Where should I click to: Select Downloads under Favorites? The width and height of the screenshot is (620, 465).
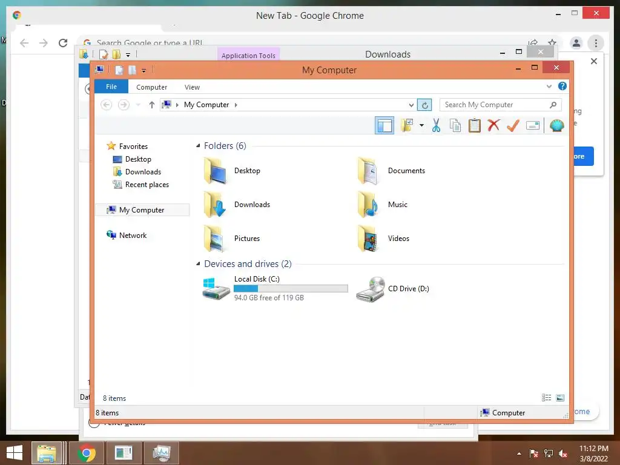tap(143, 171)
